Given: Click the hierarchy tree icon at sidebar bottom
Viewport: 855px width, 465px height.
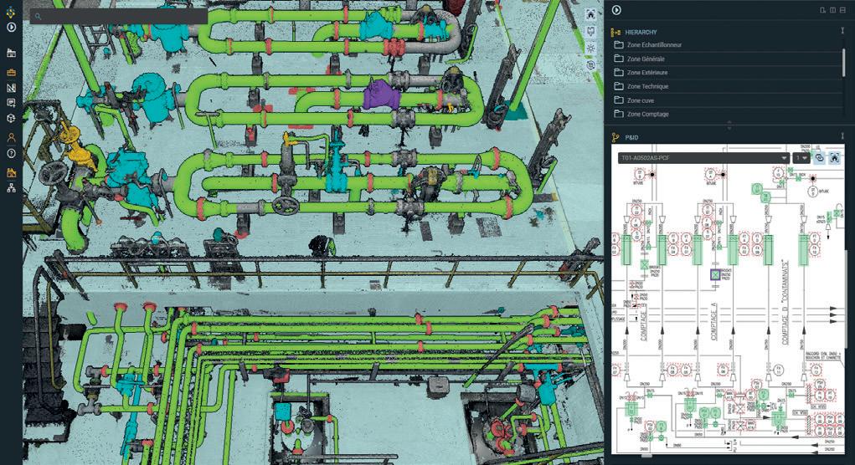Looking at the screenshot, I should [11, 188].
